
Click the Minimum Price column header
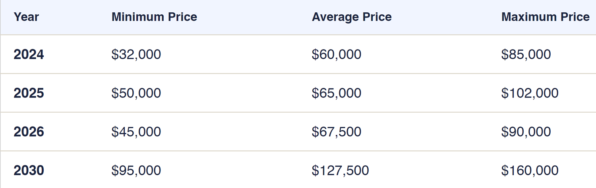(x=154, y=17)
